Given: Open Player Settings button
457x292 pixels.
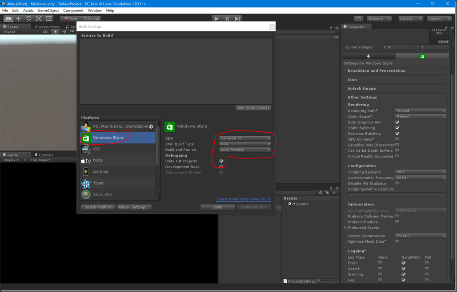Looking at the screenshot, I should (x=134, y=207).
